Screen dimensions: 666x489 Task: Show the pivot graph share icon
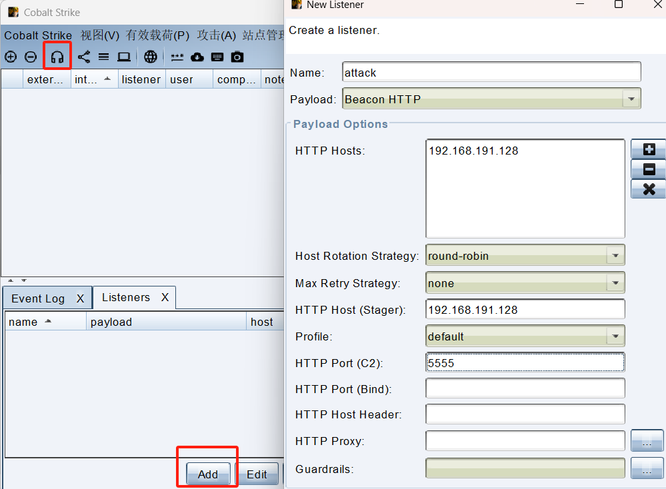[x=84, y=57]
